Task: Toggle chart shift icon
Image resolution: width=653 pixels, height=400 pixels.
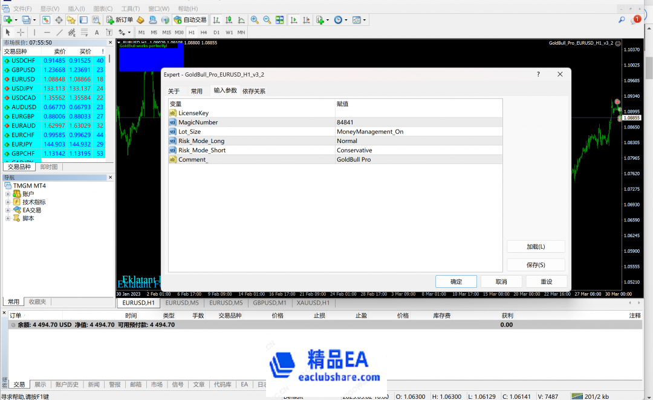Action: [x=306, y=19]
